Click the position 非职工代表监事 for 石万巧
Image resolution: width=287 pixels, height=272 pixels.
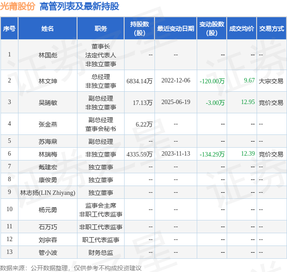tap(101, 227)
